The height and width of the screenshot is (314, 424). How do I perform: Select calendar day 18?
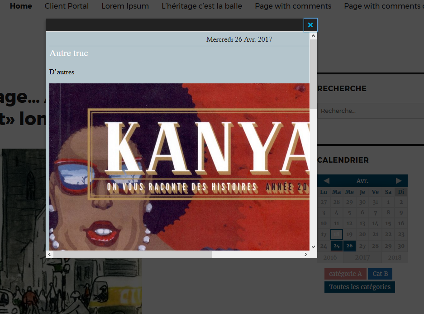336,234
